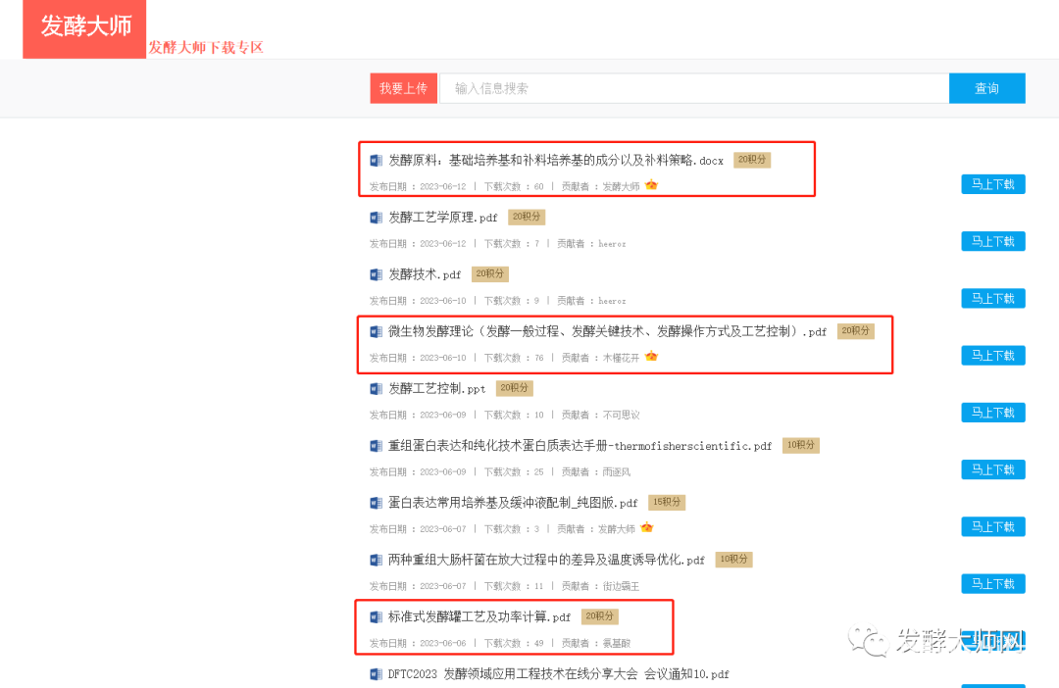Image resolution: width=1059 pixels, height=688 pixels.
Task: Click the document icon next to 发酵工艺控制.ppt
Action: click(376, 389)
